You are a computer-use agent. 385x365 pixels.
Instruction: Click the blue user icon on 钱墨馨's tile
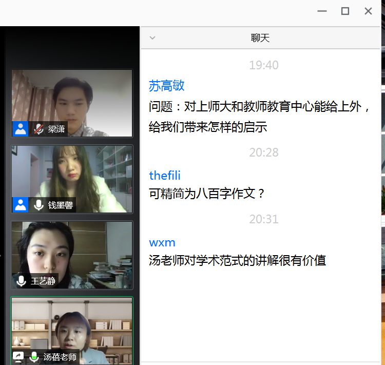(21, 205)
